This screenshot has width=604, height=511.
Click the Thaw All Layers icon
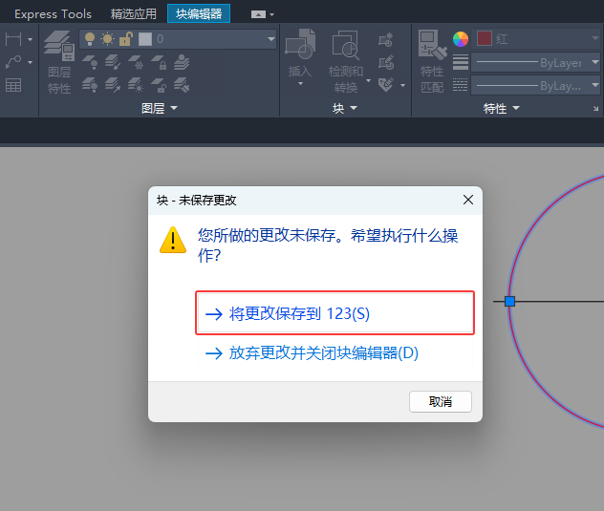pyautogui.click(x=136, y=85)
